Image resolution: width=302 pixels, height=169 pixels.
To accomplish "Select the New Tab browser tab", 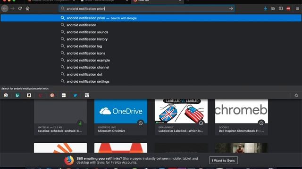I will pyautogui.click(x=157, y=1).
